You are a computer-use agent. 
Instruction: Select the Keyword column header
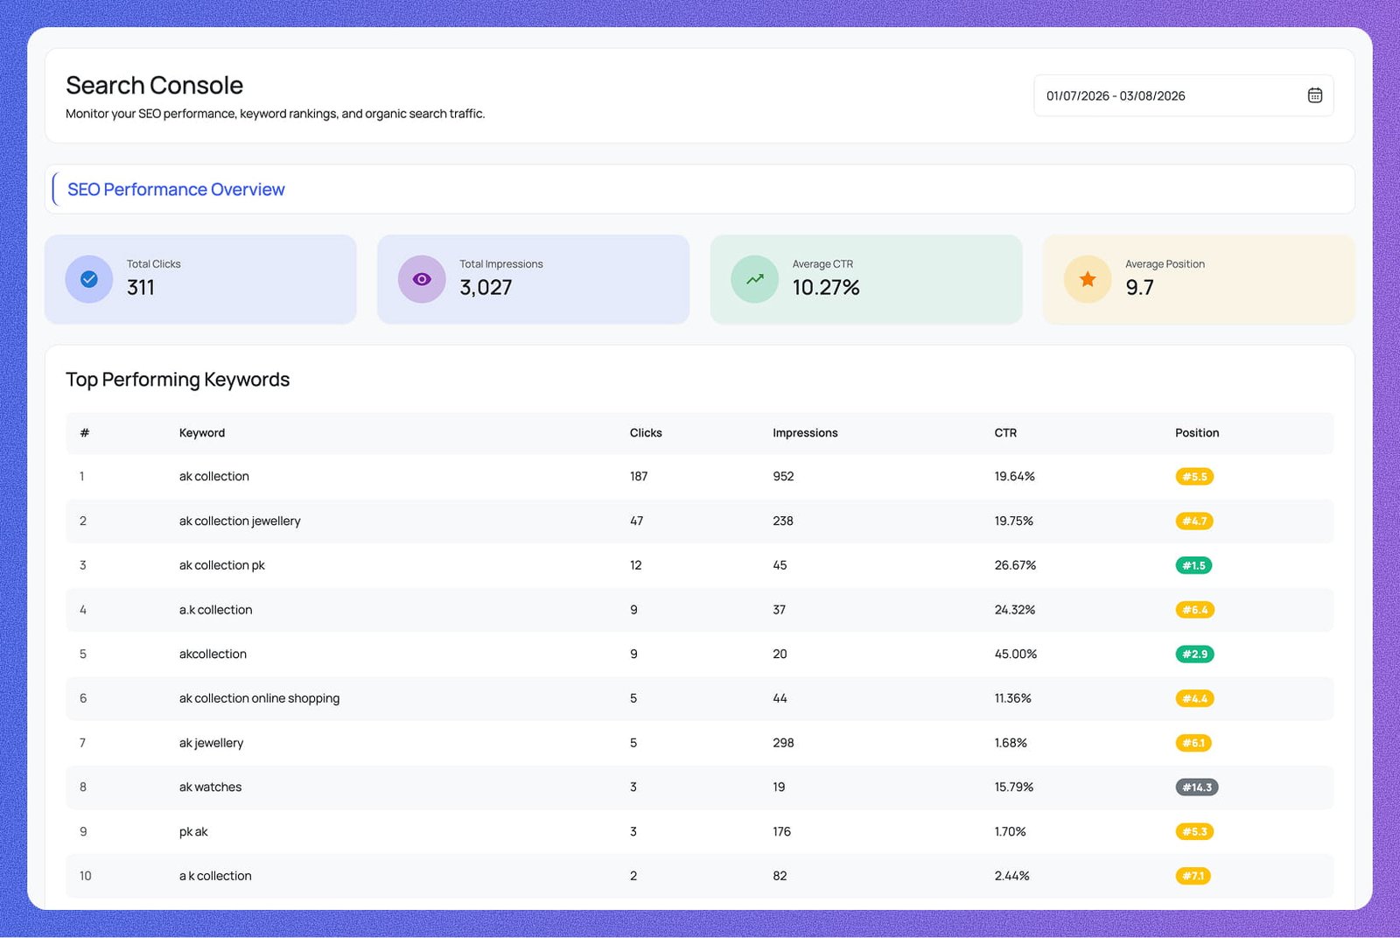pyautogui.click(x=201, y=432)
